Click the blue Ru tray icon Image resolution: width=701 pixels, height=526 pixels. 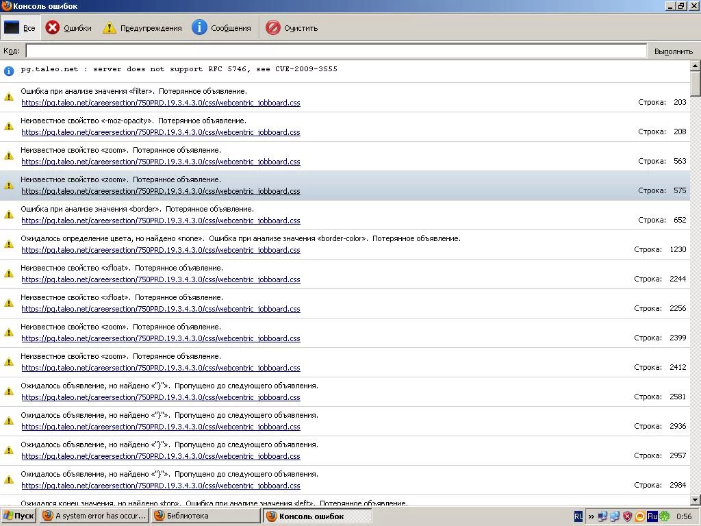[x=652, y=516]
